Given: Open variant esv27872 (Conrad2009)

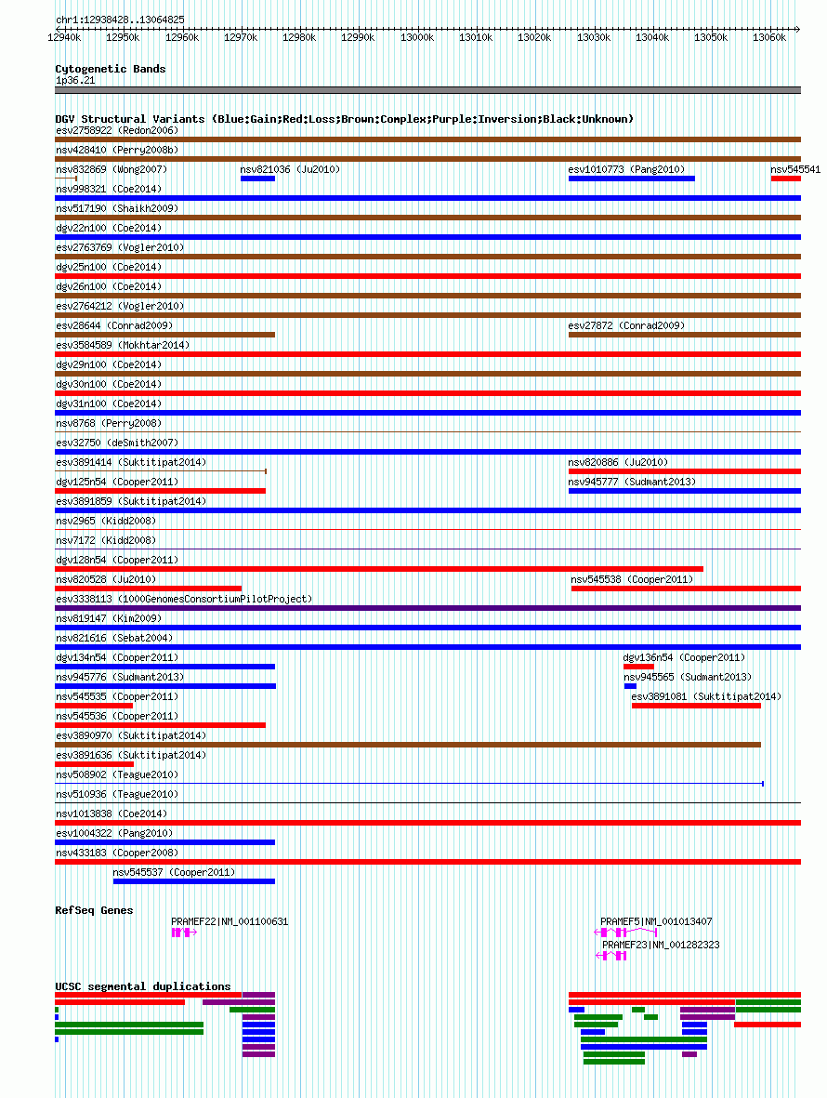Looking at the screenshot, I should click(x=626, y=325).
